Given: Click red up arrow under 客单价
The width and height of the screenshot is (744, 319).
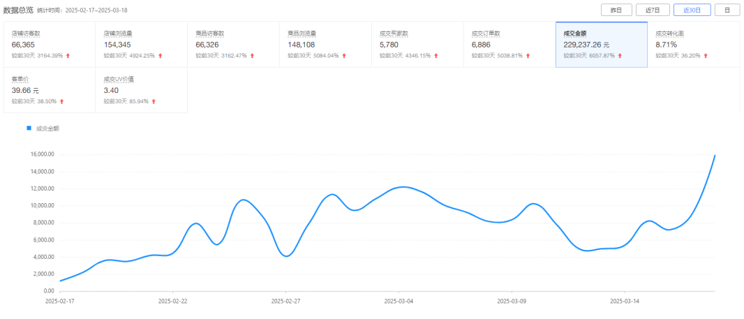Looking at the screenshot, I should (x=61, y=101).
